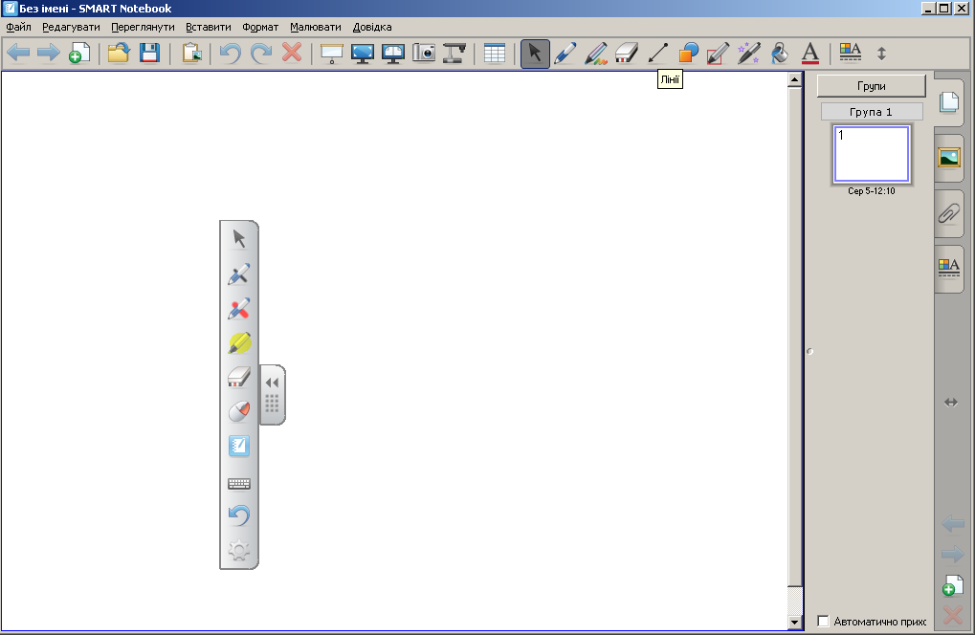Select page 1 thumbnail in sorter
This screenshot has width=975, height=635.
tap(871, 155)
